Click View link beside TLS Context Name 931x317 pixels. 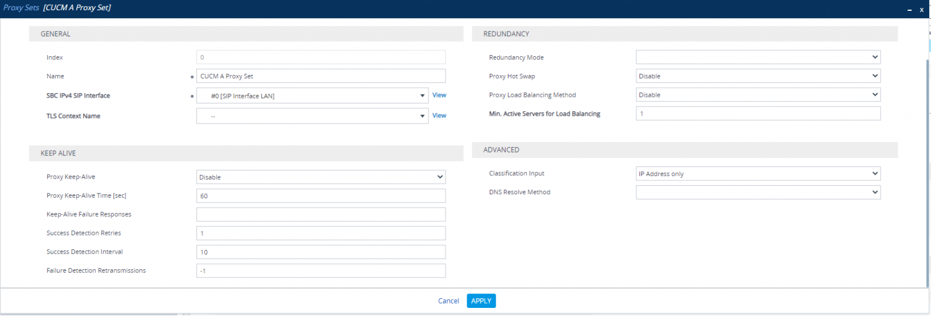point(439,116)
